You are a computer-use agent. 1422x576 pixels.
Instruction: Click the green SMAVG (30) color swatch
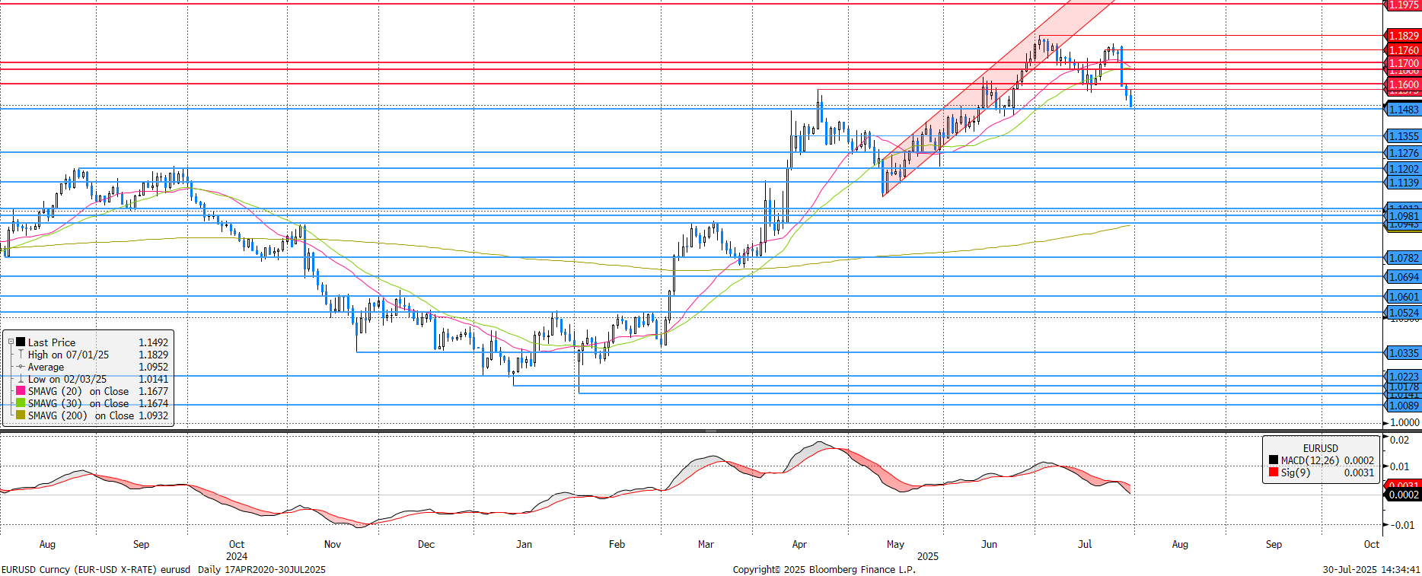coord(21,403)
